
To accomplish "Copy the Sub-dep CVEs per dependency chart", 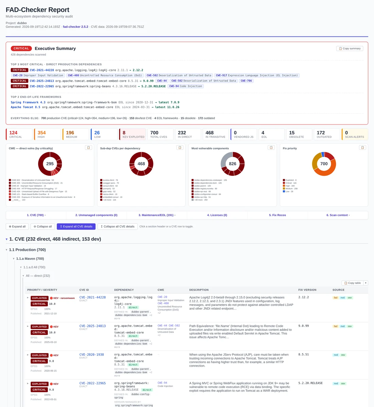I will pos(180,148).
